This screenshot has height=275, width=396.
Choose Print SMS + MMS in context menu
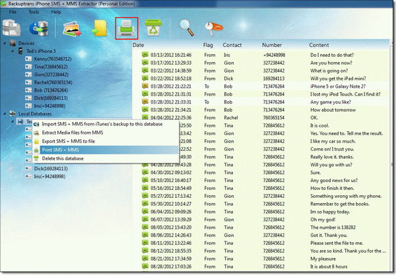[x=106, y=150]
